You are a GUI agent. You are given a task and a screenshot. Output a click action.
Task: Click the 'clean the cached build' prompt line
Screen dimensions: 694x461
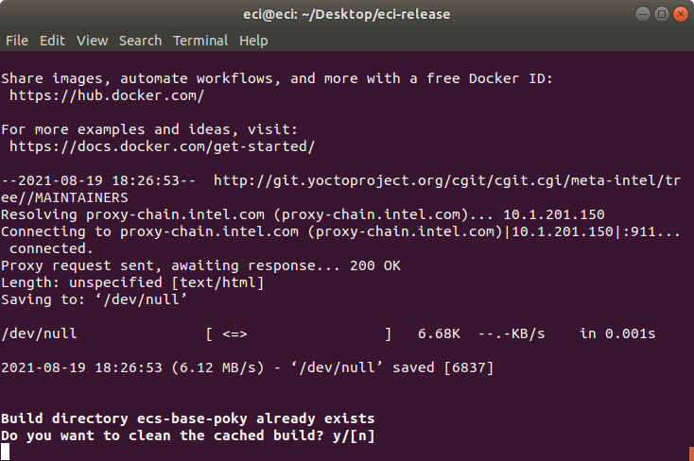click(x=187, y=435)
